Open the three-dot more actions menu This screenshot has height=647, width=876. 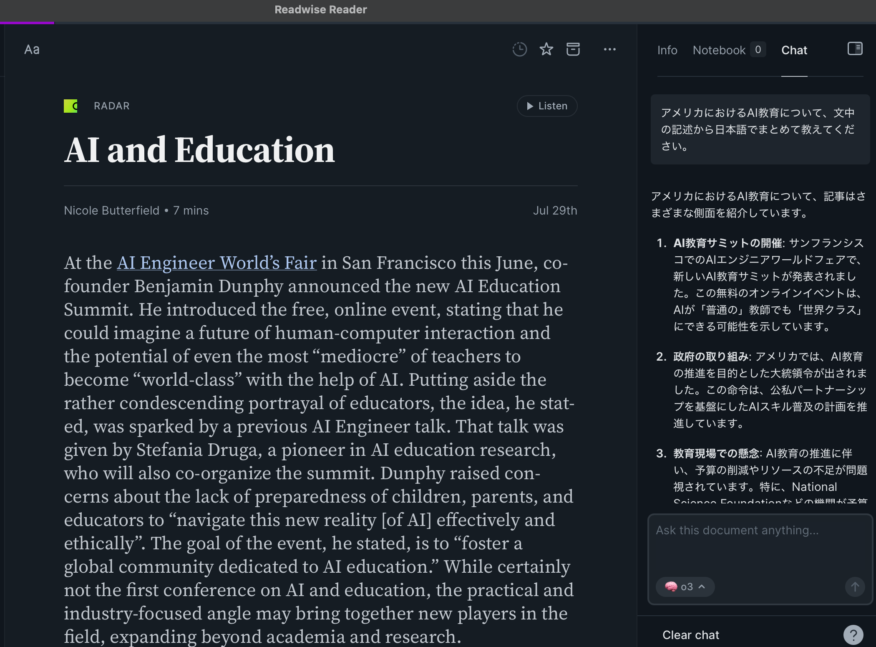(609, 49)
